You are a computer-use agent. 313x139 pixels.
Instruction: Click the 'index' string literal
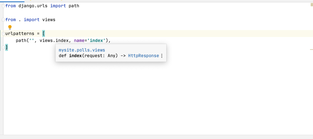tap(98, 41)
